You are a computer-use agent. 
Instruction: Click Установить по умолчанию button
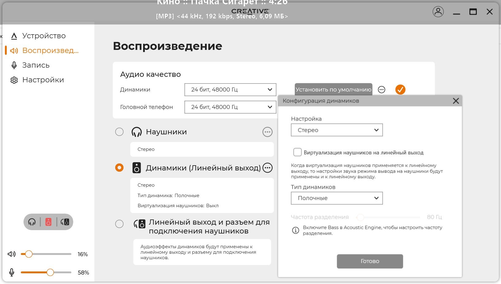[x=333, y=89]
